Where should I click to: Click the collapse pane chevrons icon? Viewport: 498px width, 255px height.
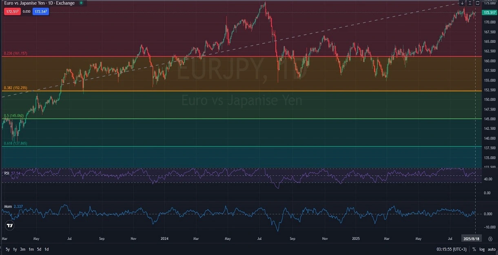(470, 3)
